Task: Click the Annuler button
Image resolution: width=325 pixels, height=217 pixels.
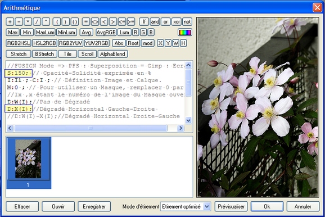Action: point(303,206)
